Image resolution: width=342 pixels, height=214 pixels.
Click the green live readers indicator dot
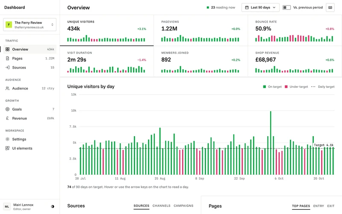pos(208,7)
